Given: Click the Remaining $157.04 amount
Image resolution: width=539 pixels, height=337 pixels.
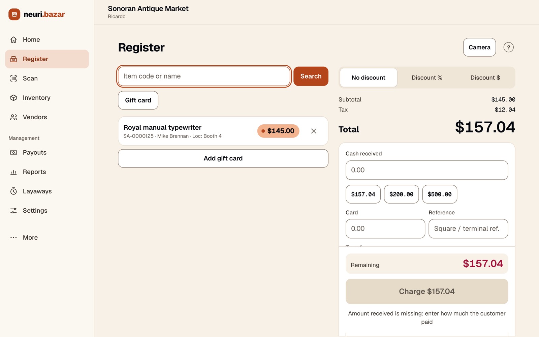Looking at the screenshot, I should pyautogui.click(x=483, y=264).
